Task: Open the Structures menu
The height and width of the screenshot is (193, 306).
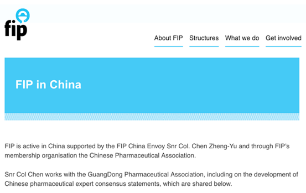Action: point(204,38)
